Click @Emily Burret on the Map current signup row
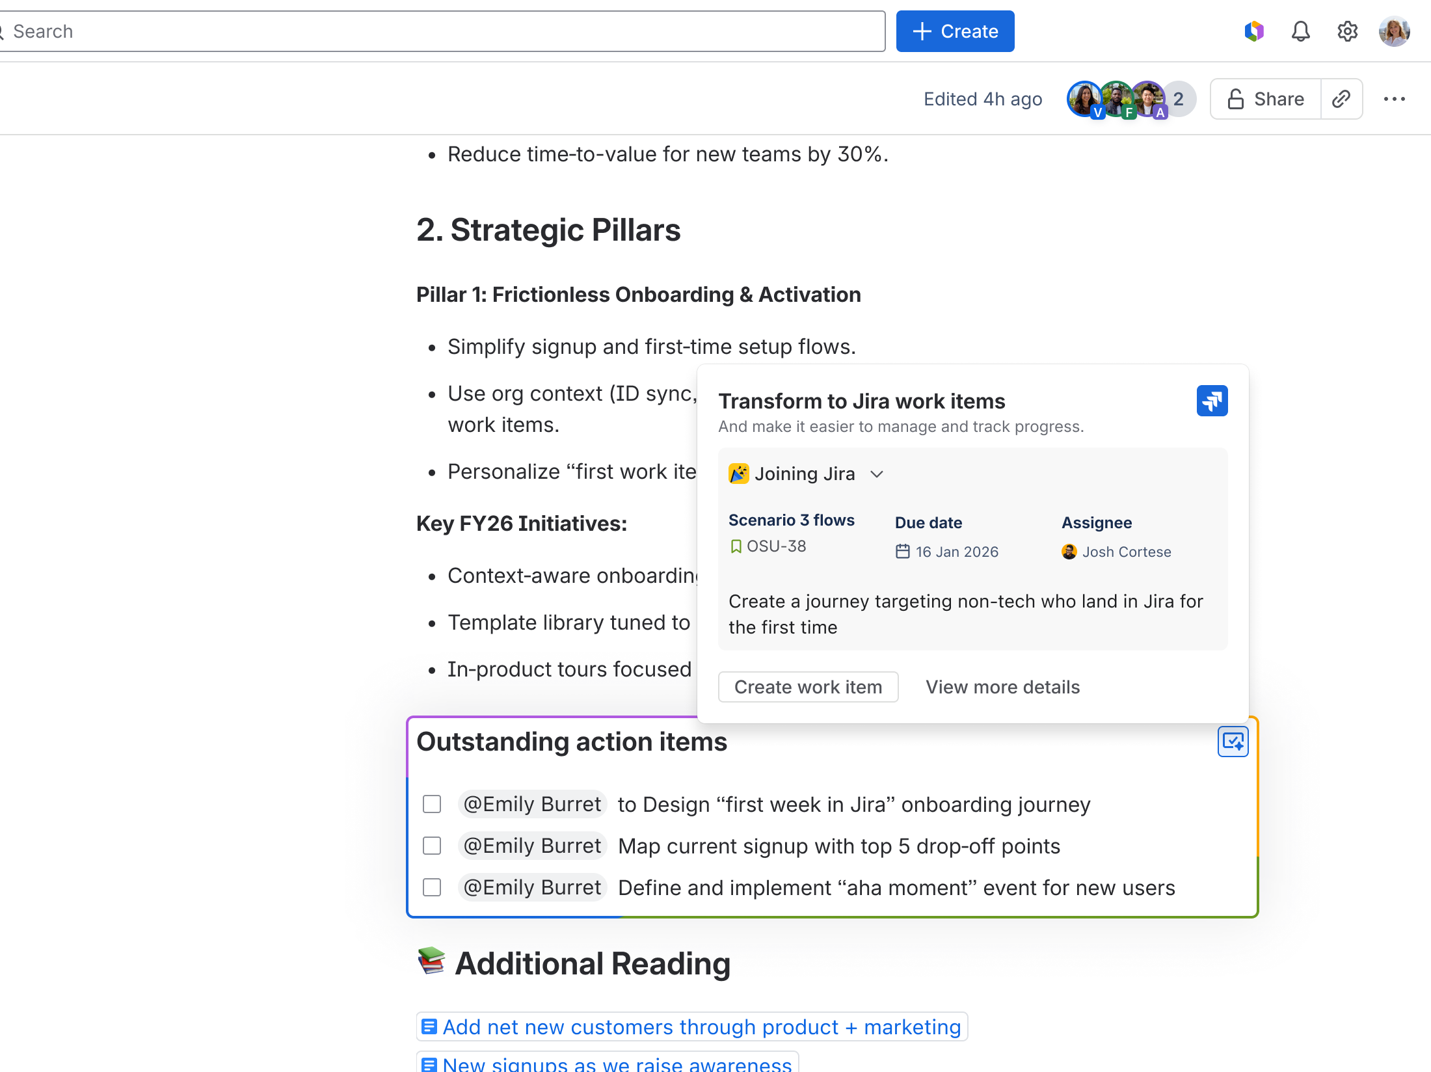The image size is (1431, 1072). tap(532, 846)
